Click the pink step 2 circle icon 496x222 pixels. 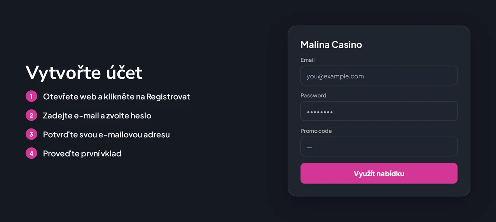click(x=31, y=115)
